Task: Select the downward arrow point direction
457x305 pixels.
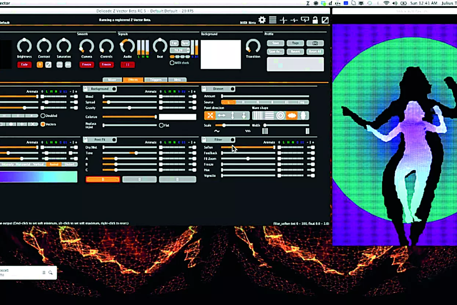Action: [244, 116]
